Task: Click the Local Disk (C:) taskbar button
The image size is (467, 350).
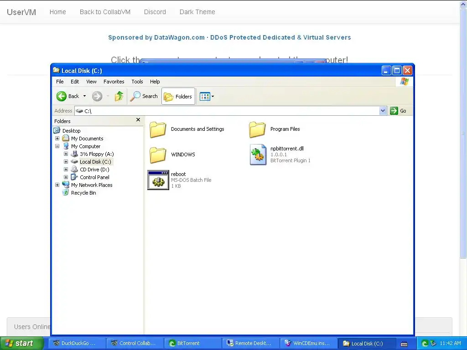Action: [x=367, y=343]
